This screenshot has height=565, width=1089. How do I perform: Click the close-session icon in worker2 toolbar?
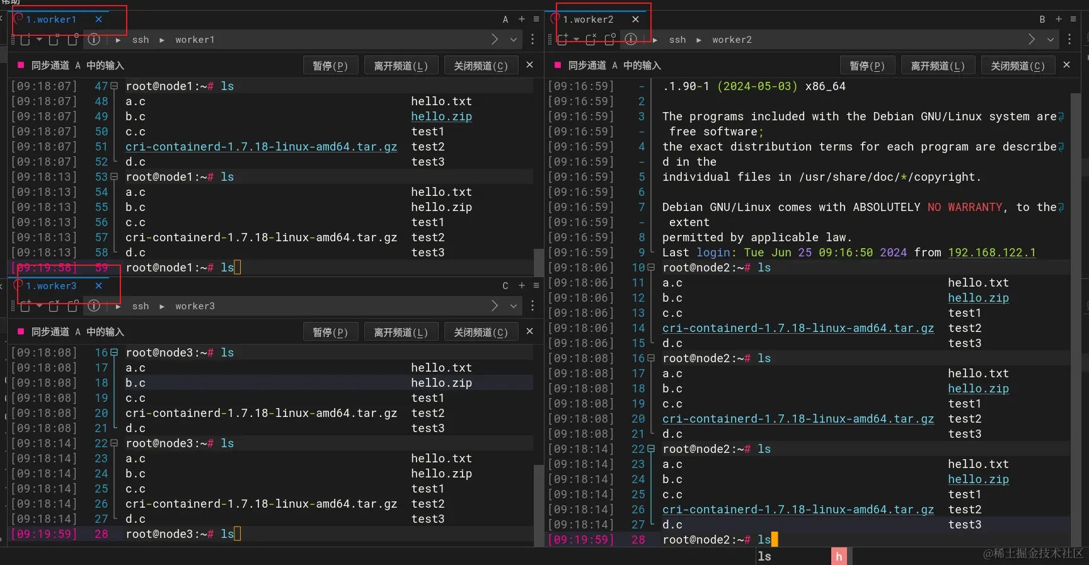coord(591,40)
